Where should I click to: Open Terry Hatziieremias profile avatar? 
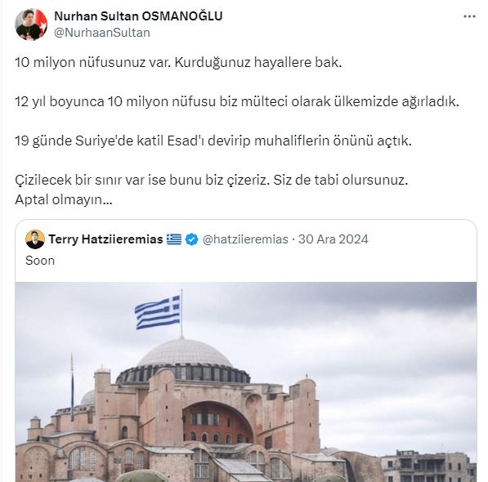35,239
